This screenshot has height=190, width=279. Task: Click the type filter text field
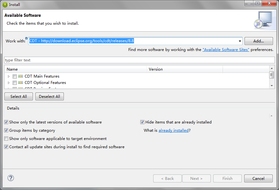coord(140,60)
